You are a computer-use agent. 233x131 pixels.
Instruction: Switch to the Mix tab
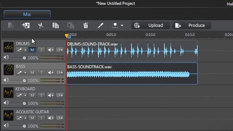click(x=27, y=15)
